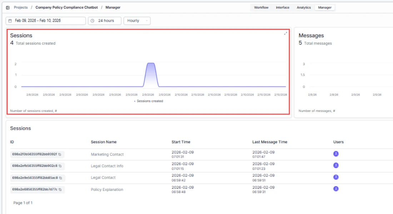
Task: Click session ID 698a2e9e56355ff82bb85ac8
Action: 35,178
